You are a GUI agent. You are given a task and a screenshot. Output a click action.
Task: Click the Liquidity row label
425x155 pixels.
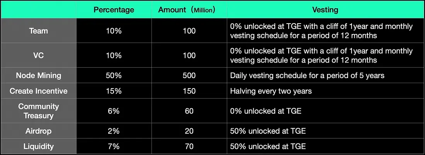pyautogui.click(x=39, y=146)
